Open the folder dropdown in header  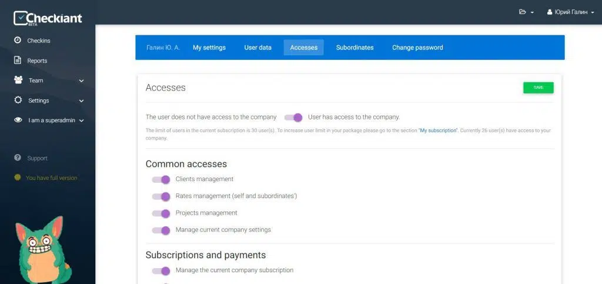coord(526,12)
